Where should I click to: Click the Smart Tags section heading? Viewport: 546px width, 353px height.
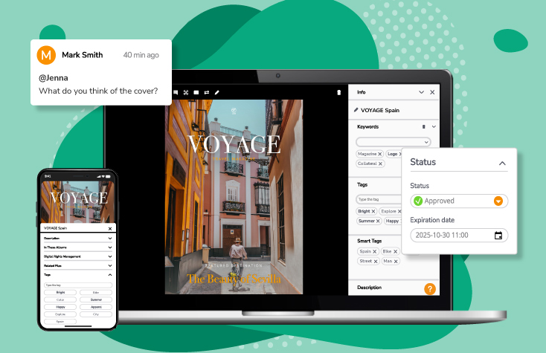(370, 241)
